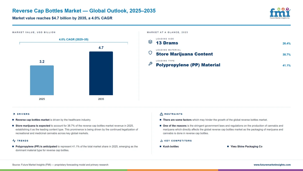Click the shield icon beside Store Marijuana Content
This screenshot has width=303, height=171.
150,53
